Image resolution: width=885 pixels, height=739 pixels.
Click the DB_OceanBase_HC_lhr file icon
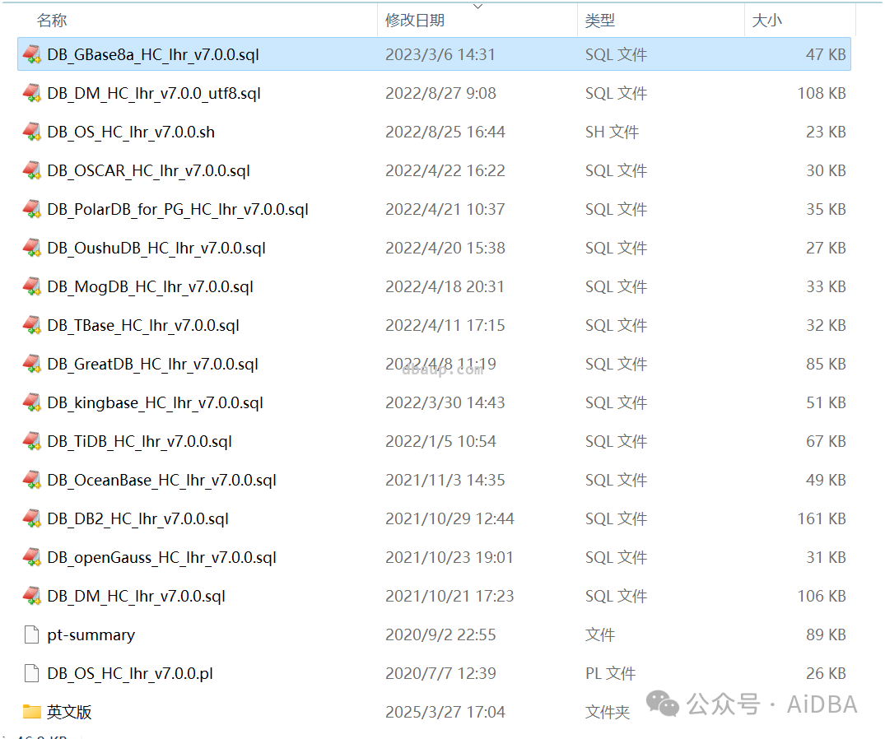pyautogui.click(x=31, y=480)
